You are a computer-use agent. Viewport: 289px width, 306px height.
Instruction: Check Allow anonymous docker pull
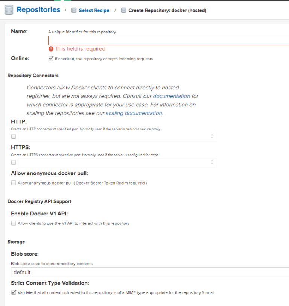point(14,183)
